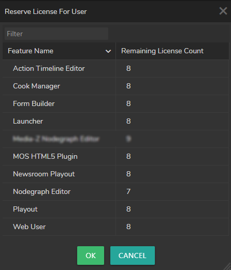Choose the Newsroom Playout feature

[116, 174]
